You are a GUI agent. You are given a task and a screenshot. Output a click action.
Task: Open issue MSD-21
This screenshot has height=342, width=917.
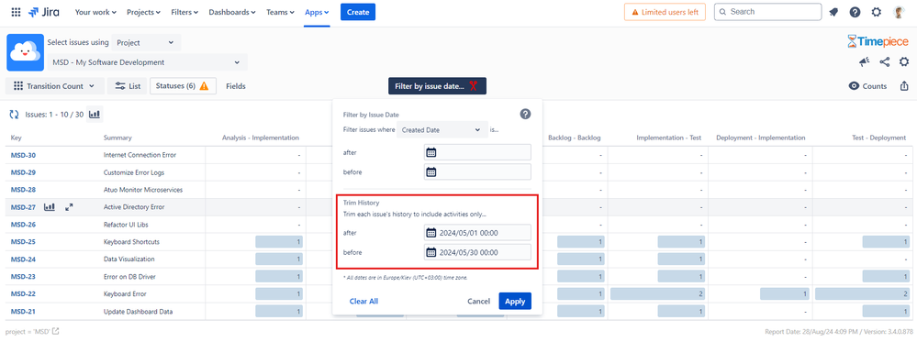click(23, 312)
